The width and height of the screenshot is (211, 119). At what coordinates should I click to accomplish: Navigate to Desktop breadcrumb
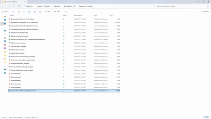[57, 6]
